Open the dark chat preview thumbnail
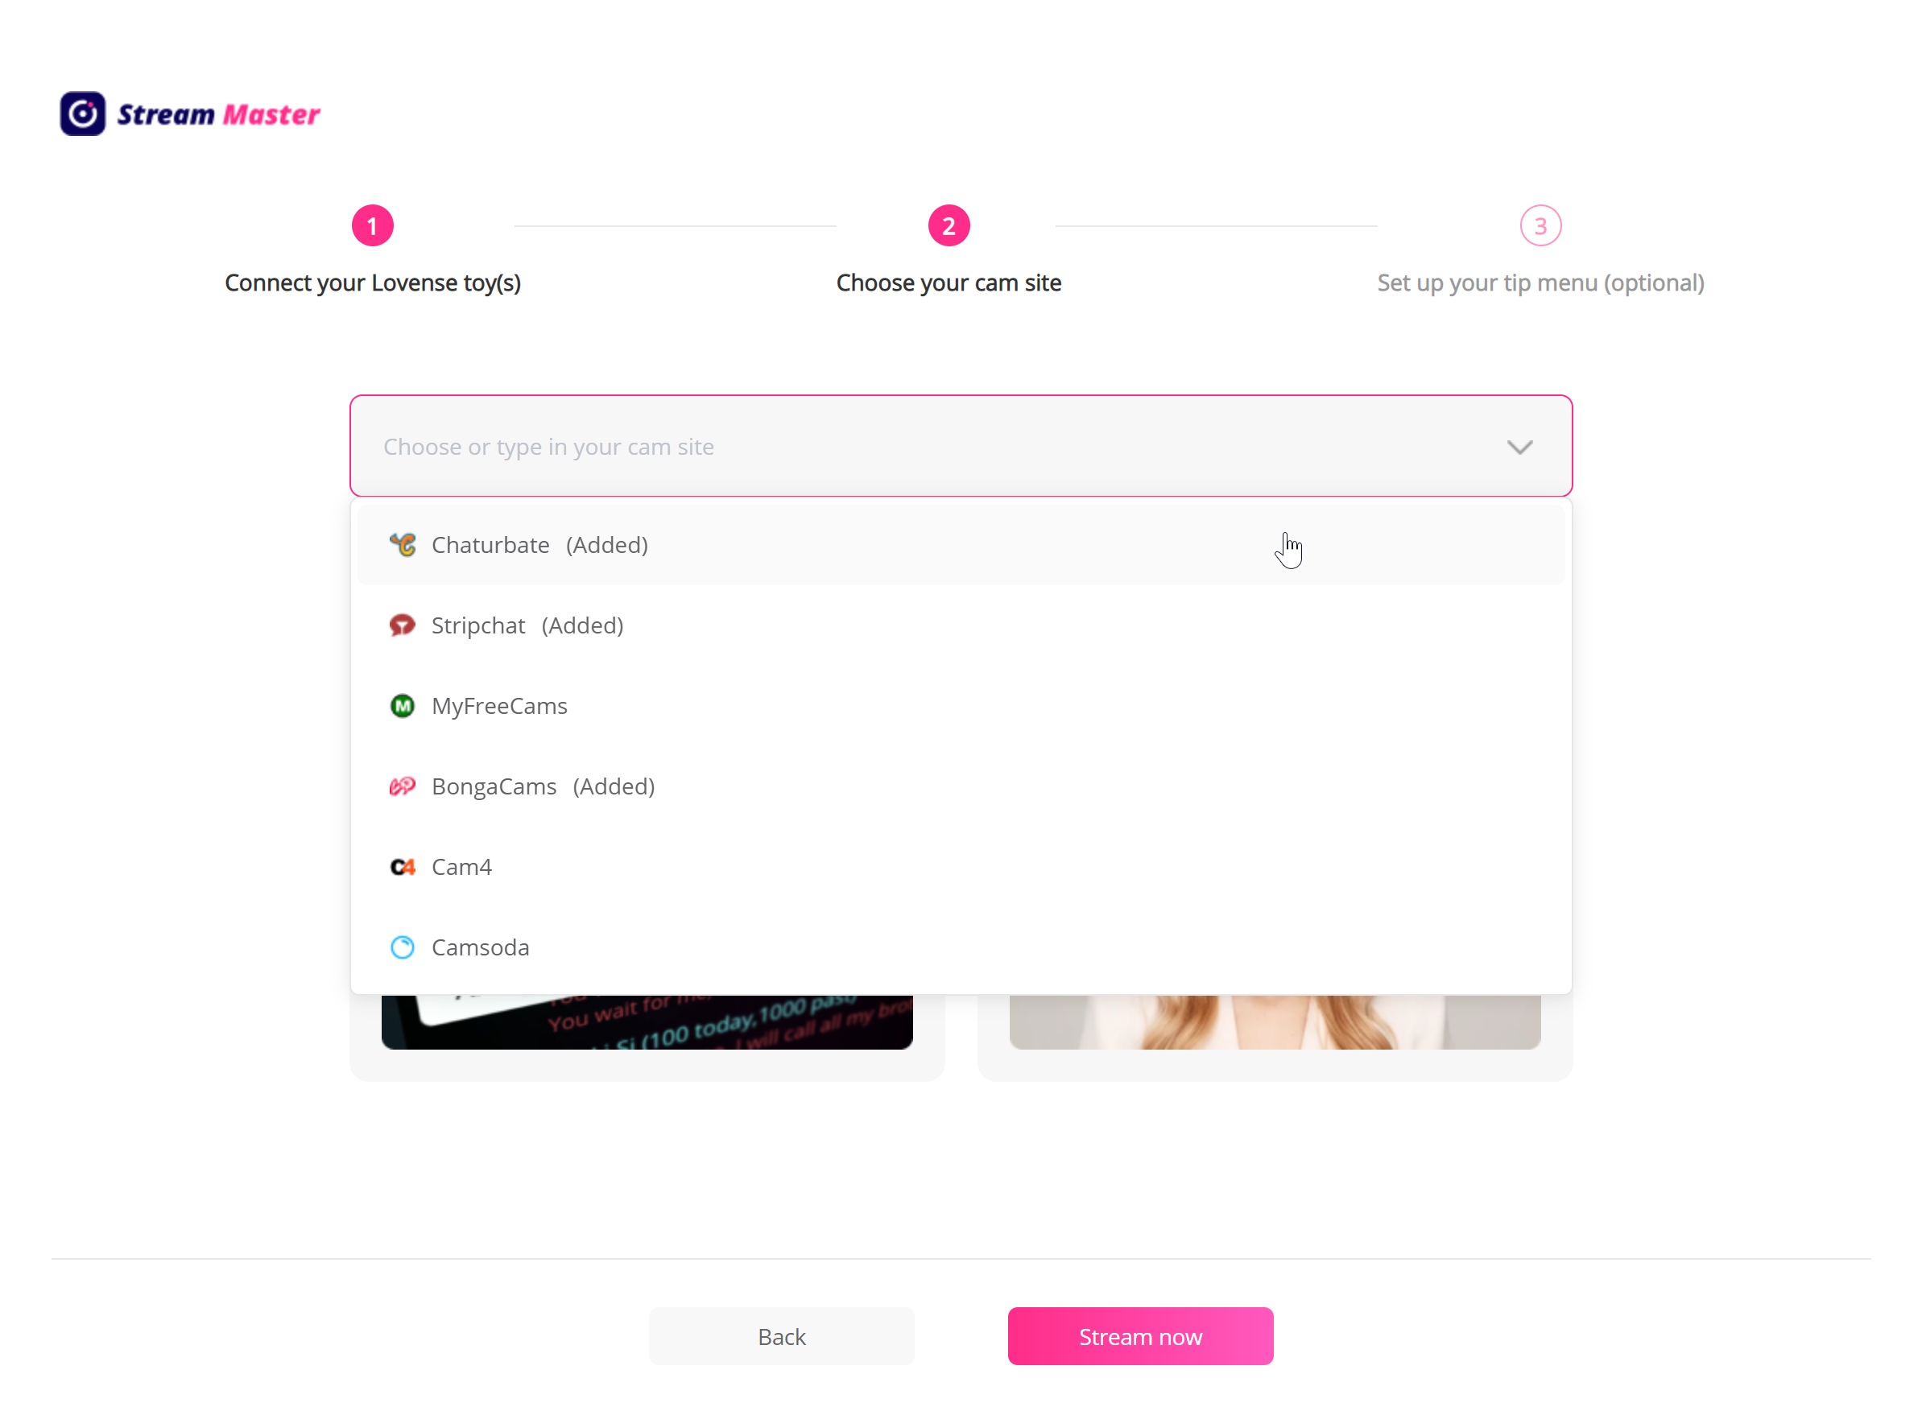 pos(647,1021)
